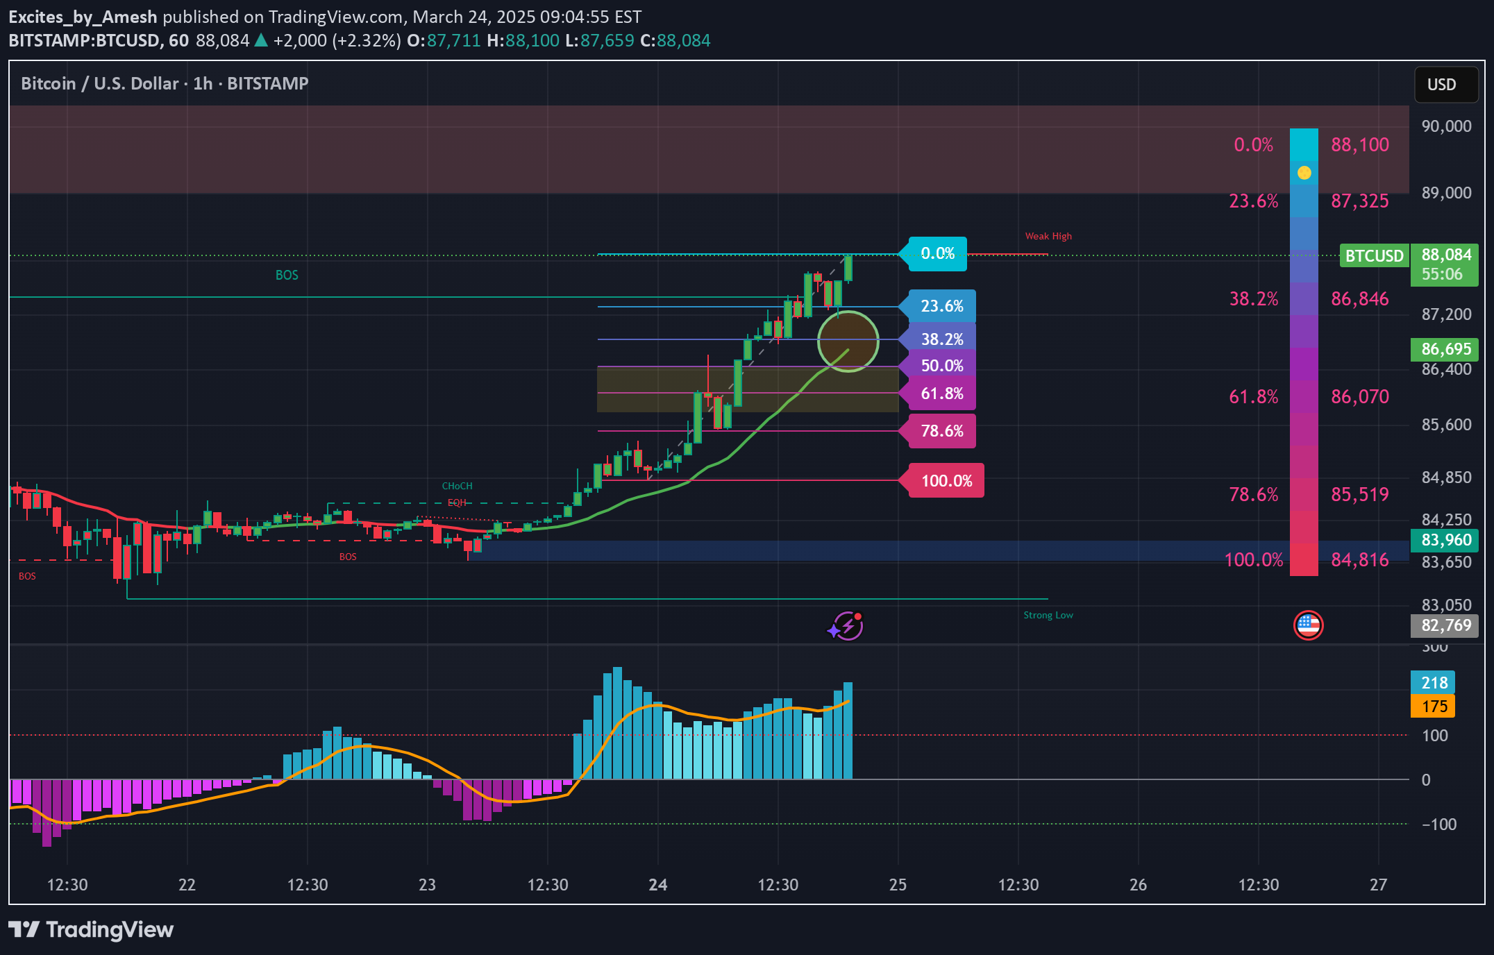The width and height of the screenshot is (1494, 955).
Task: Select the 38.2% Fibonacci retracement label
Action: (x=941, y=339)
